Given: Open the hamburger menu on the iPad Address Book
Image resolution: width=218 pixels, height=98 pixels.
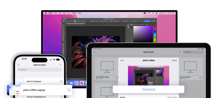Looking at the screenshot, I should point(94,52).
